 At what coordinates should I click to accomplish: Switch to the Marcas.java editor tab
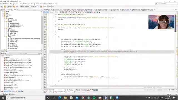pos(137,10)
